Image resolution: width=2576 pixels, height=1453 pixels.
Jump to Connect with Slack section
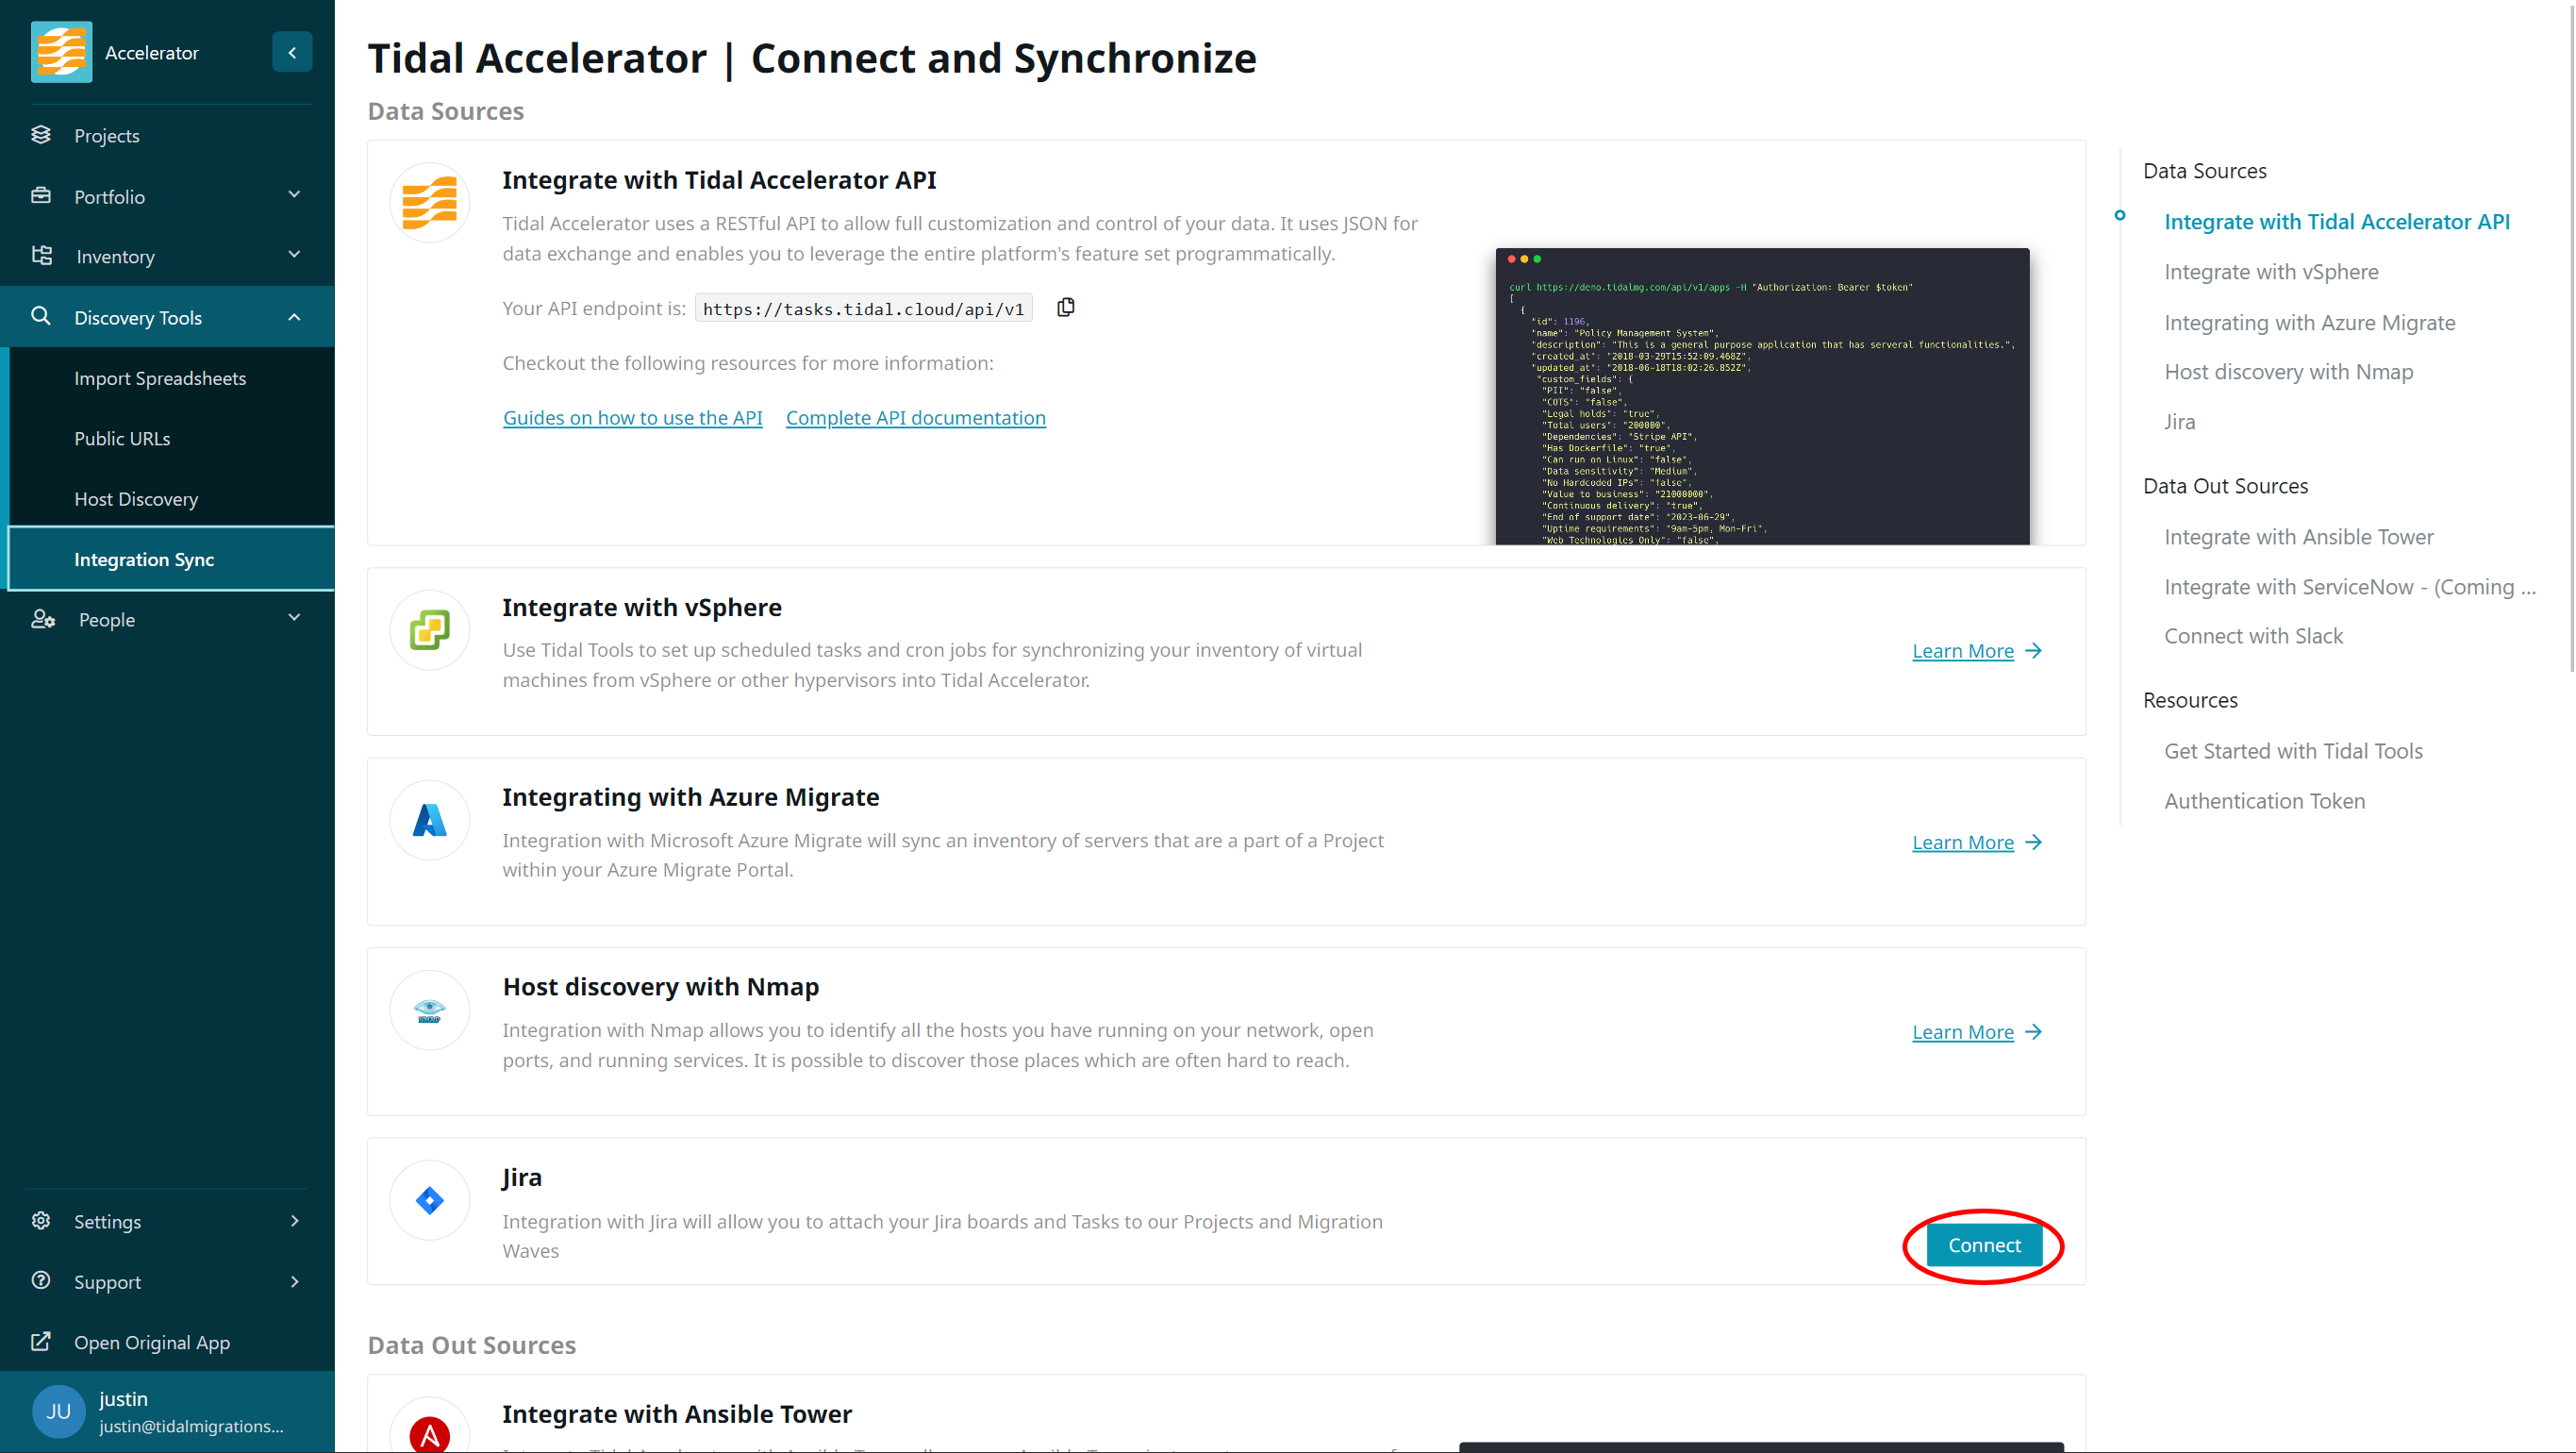tap(2253, 636)
